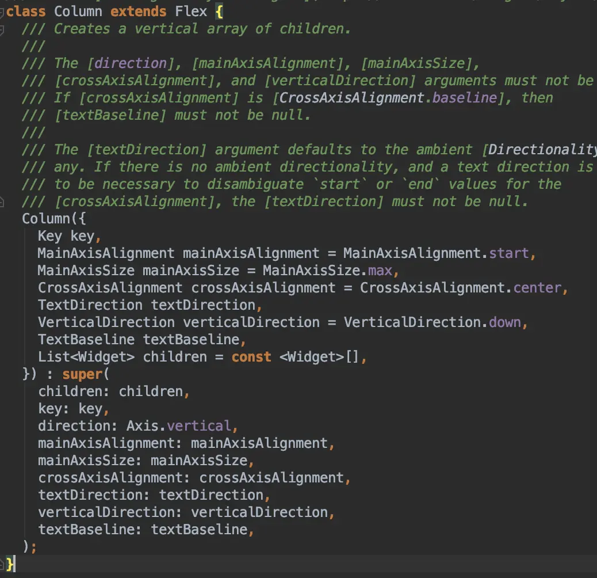Click the purple 'center' default value
The image size is (597, 578).
point(537,288)
